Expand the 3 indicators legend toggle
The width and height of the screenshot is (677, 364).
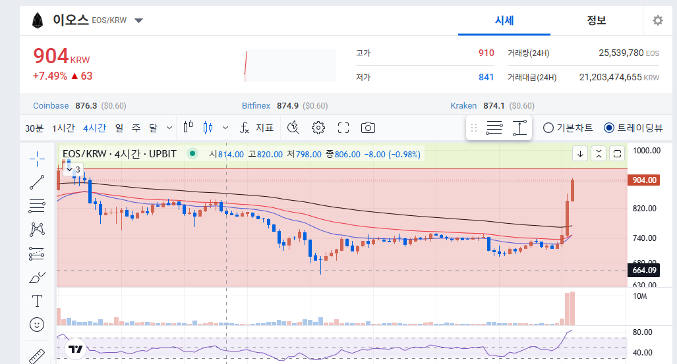tap(73, 169)
